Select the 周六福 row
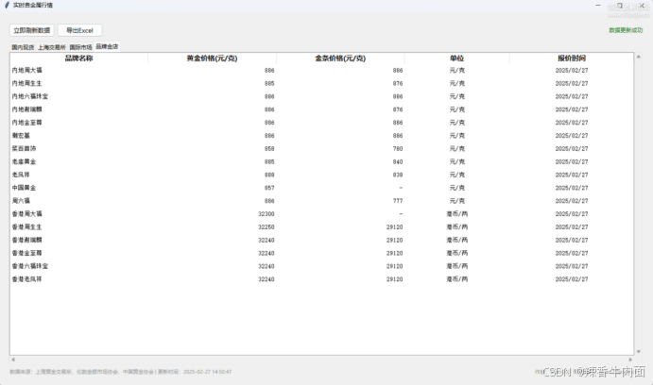Viewport: 653px width, 385px height. [x=322, y=201]
